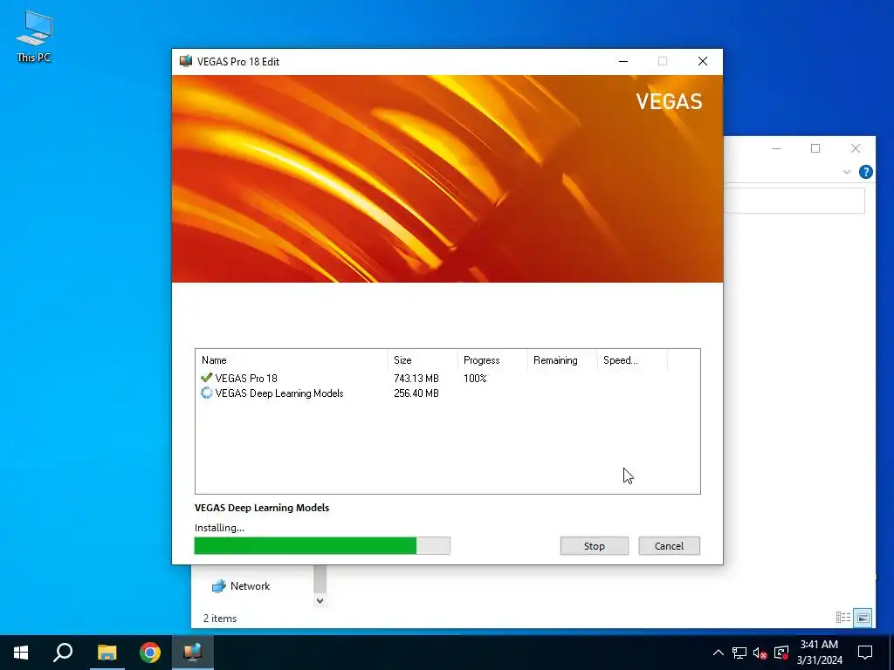The width and height of the screenshot is (894, 670).
Task: Select VEGAS Deep Learning Models row
Action: coord(450,393)
